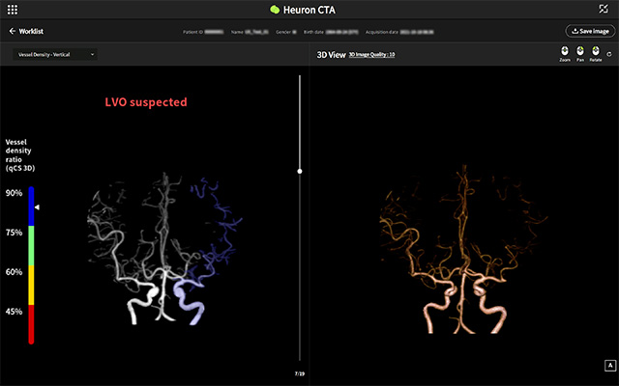619x386 pixels.
Task: Click the back arrow beside Worklist
Action: click(13, 31)
